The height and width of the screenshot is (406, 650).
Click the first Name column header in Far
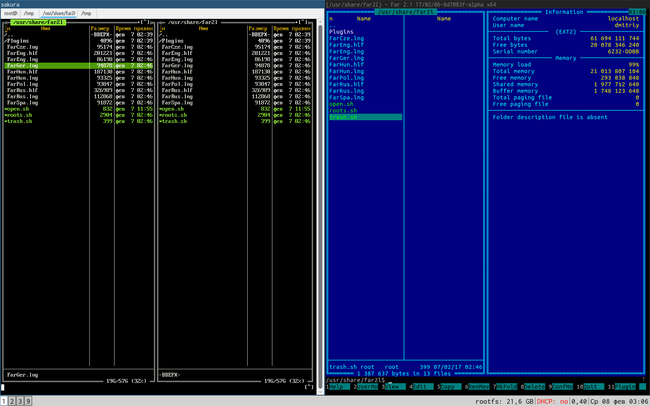click(x=364, y=19)
